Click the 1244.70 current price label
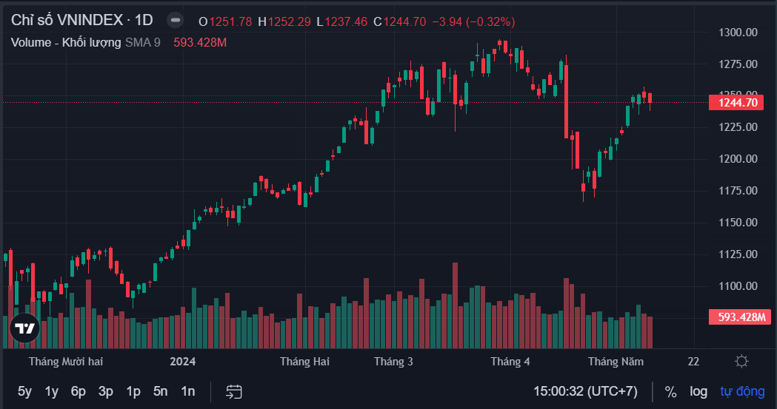This screenshot has height=409, width=777. 738,103
